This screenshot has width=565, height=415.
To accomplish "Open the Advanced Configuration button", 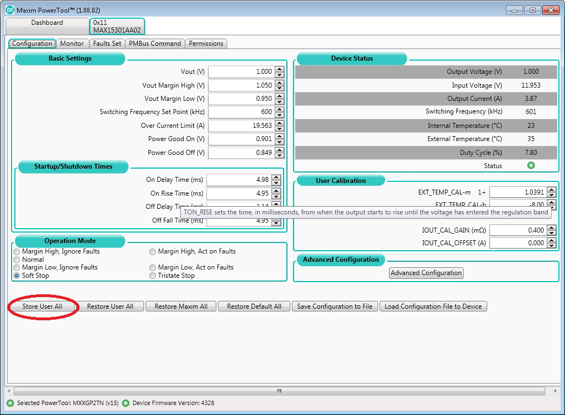I will click(x=426, y=273).
